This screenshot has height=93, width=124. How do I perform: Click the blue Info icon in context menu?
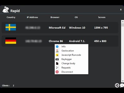(x=57, y=47)
